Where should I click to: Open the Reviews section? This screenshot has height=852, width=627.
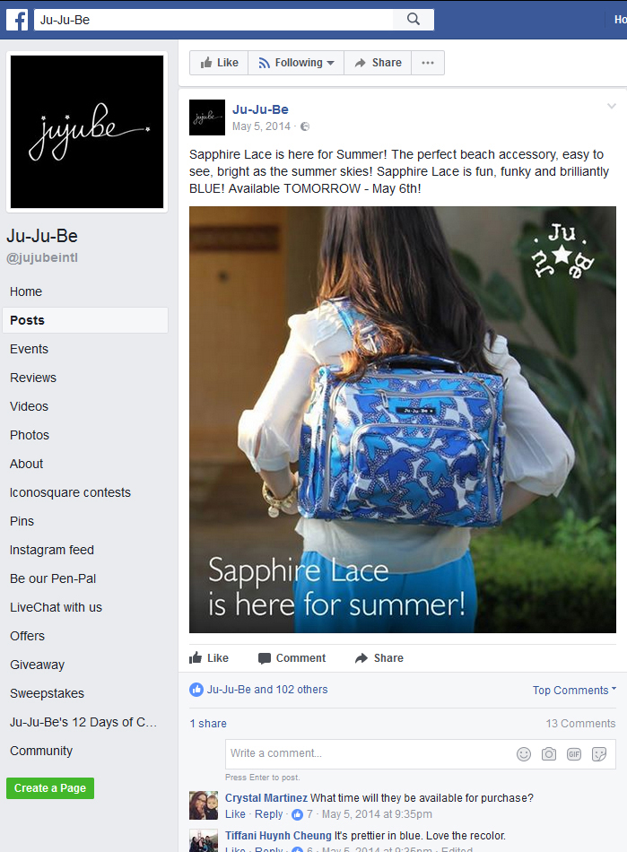click(x=33, y=378)
